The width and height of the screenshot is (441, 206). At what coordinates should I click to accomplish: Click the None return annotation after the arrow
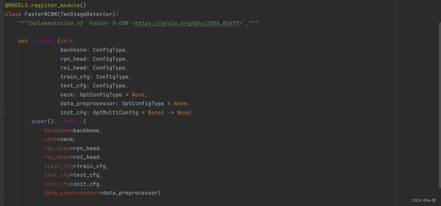click(183, 113)
